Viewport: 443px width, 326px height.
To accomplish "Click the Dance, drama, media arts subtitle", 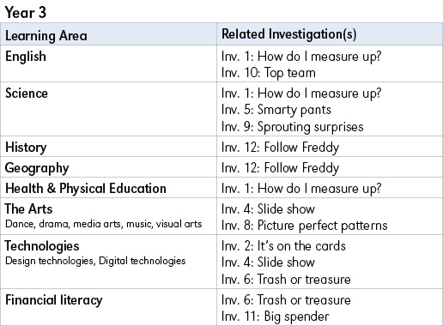I will tap(104, 224).
